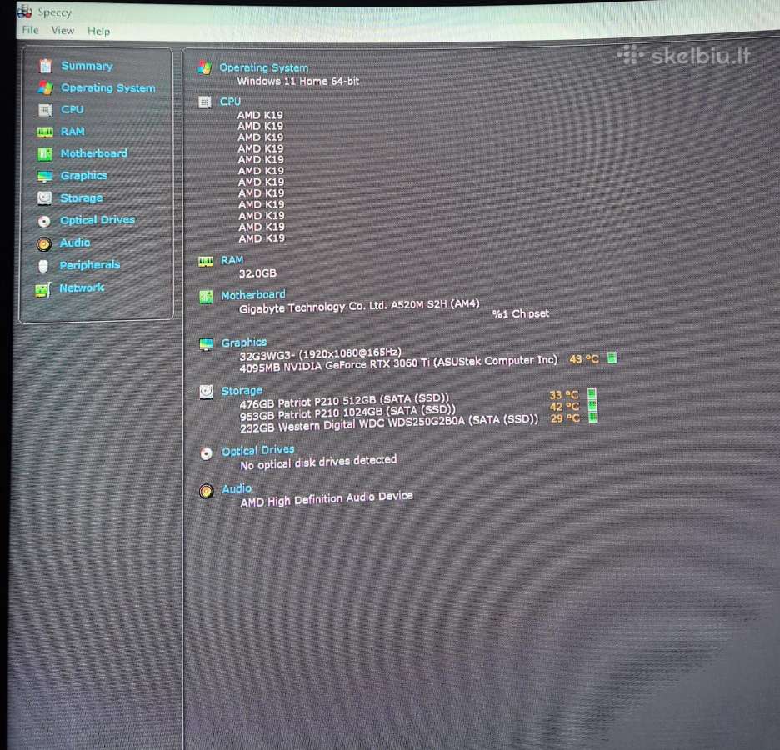Click the 32G3WG3- monitor resolution line
This screenshot has height=750, width=780.
click(320, 354)
